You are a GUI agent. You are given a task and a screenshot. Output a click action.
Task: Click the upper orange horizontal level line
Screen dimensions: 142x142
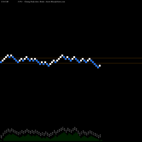coord(71,58)
